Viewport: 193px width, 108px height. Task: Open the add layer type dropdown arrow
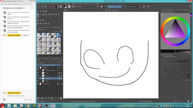point(40,98)
